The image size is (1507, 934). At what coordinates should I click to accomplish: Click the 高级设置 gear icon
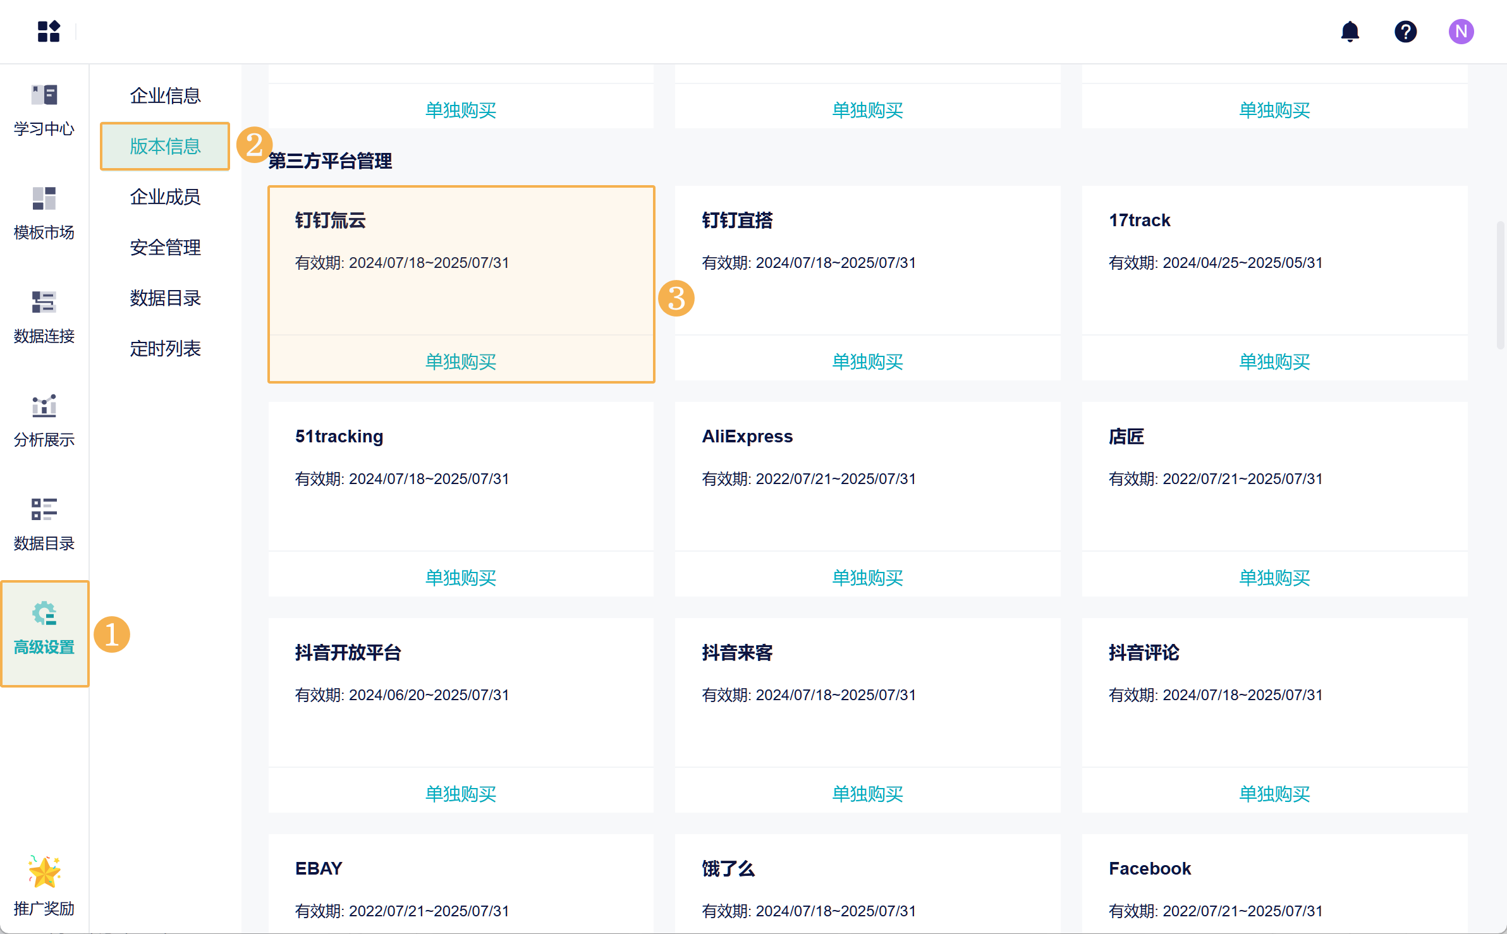pos(44,614)
